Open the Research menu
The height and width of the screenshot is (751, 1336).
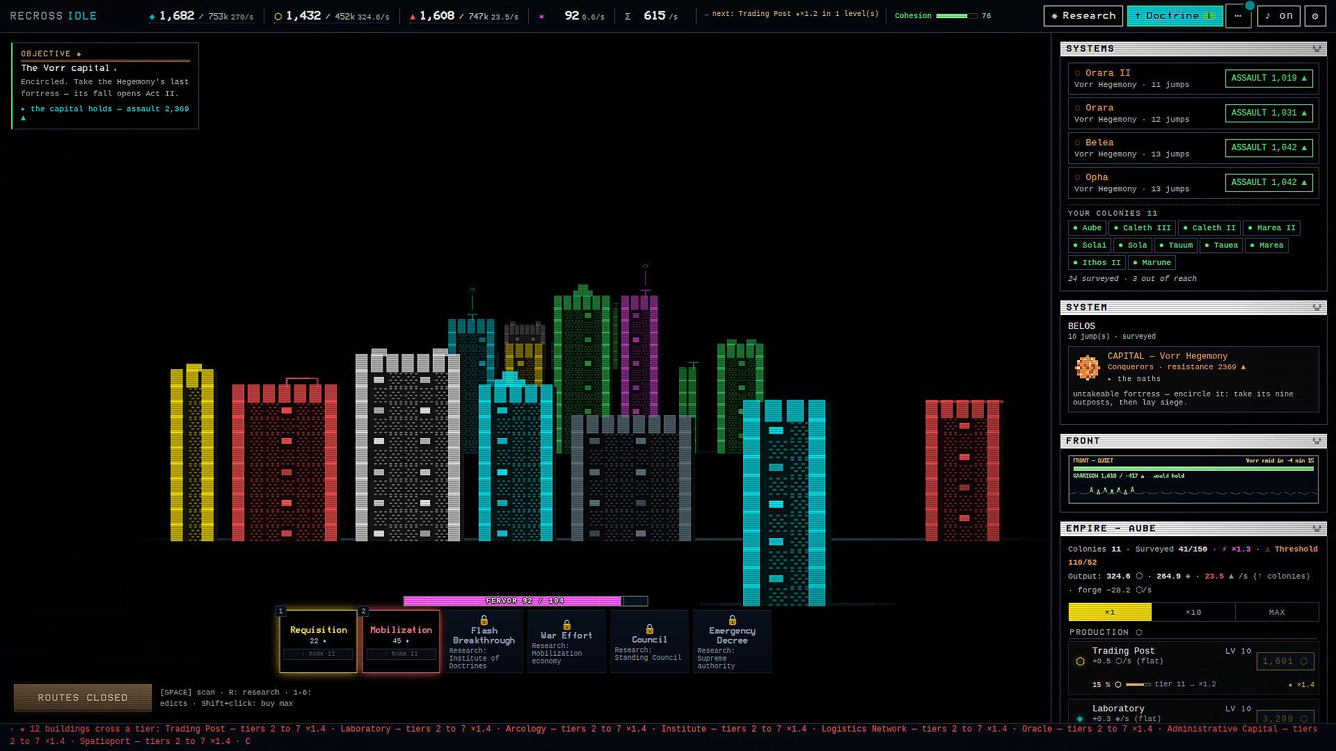[1083, 16]
